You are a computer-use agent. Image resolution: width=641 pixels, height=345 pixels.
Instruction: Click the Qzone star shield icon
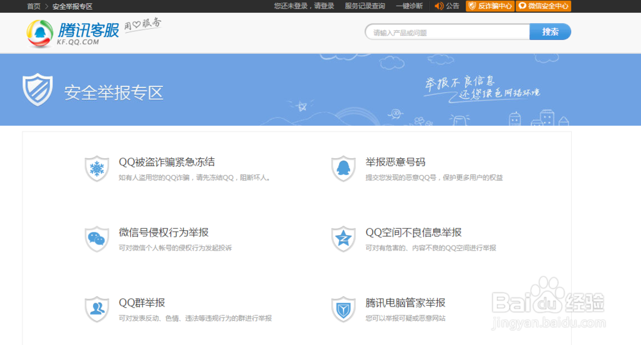[344, 239]
